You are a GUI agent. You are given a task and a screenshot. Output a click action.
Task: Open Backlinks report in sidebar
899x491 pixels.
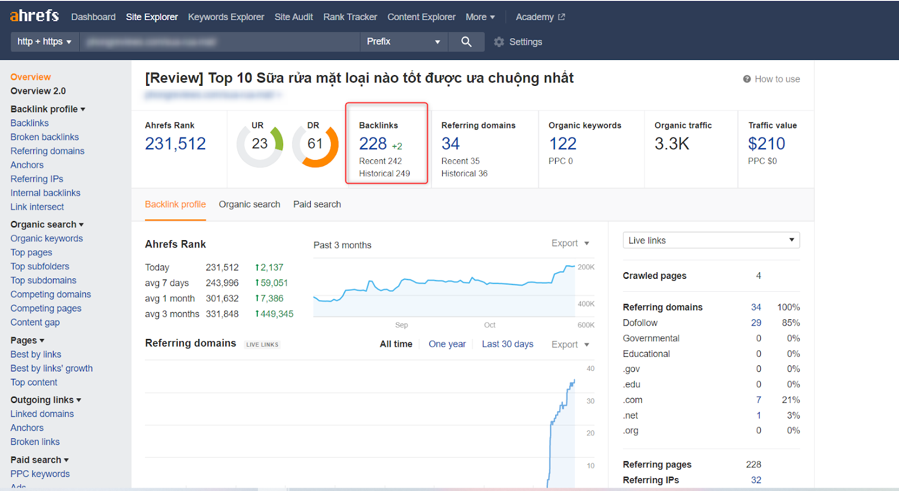[x=29, y=123]
